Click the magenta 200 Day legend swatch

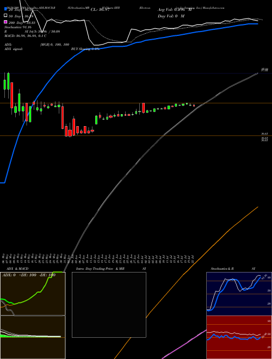[6, 22]
